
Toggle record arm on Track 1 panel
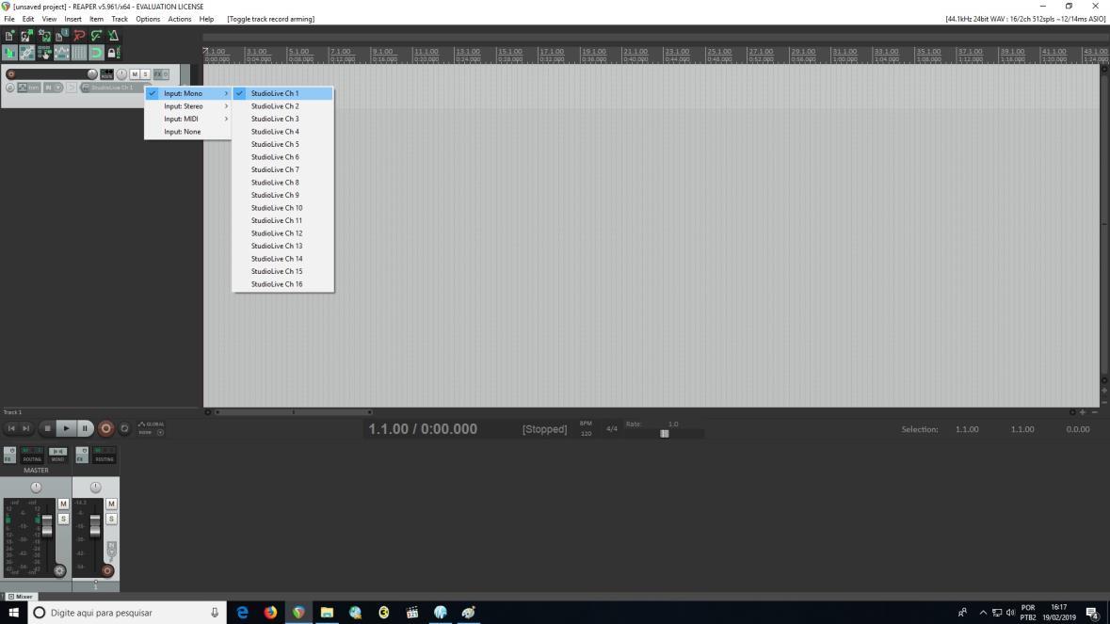(10, 74)
